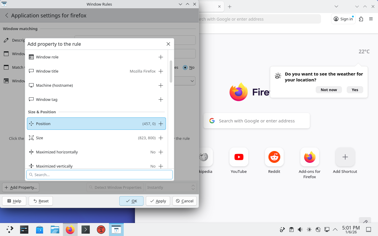Reset the window rule settings
This screenshot has width=378, height=236.
41,201
